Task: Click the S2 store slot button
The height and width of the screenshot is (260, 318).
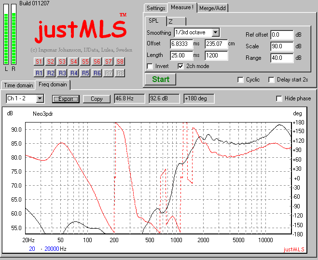Action: 50,61
